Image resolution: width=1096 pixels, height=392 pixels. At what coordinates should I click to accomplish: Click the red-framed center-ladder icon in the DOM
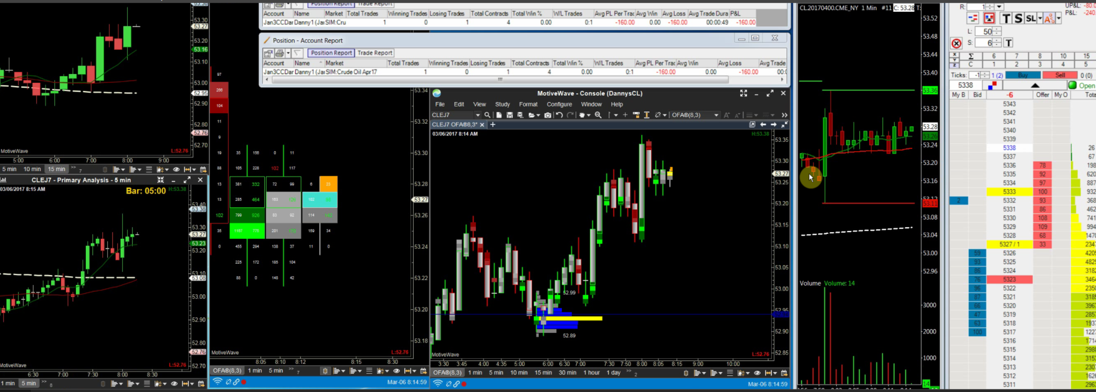(989, 18)
